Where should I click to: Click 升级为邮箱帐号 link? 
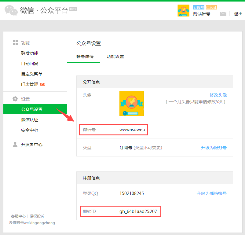tap(212, 193)
